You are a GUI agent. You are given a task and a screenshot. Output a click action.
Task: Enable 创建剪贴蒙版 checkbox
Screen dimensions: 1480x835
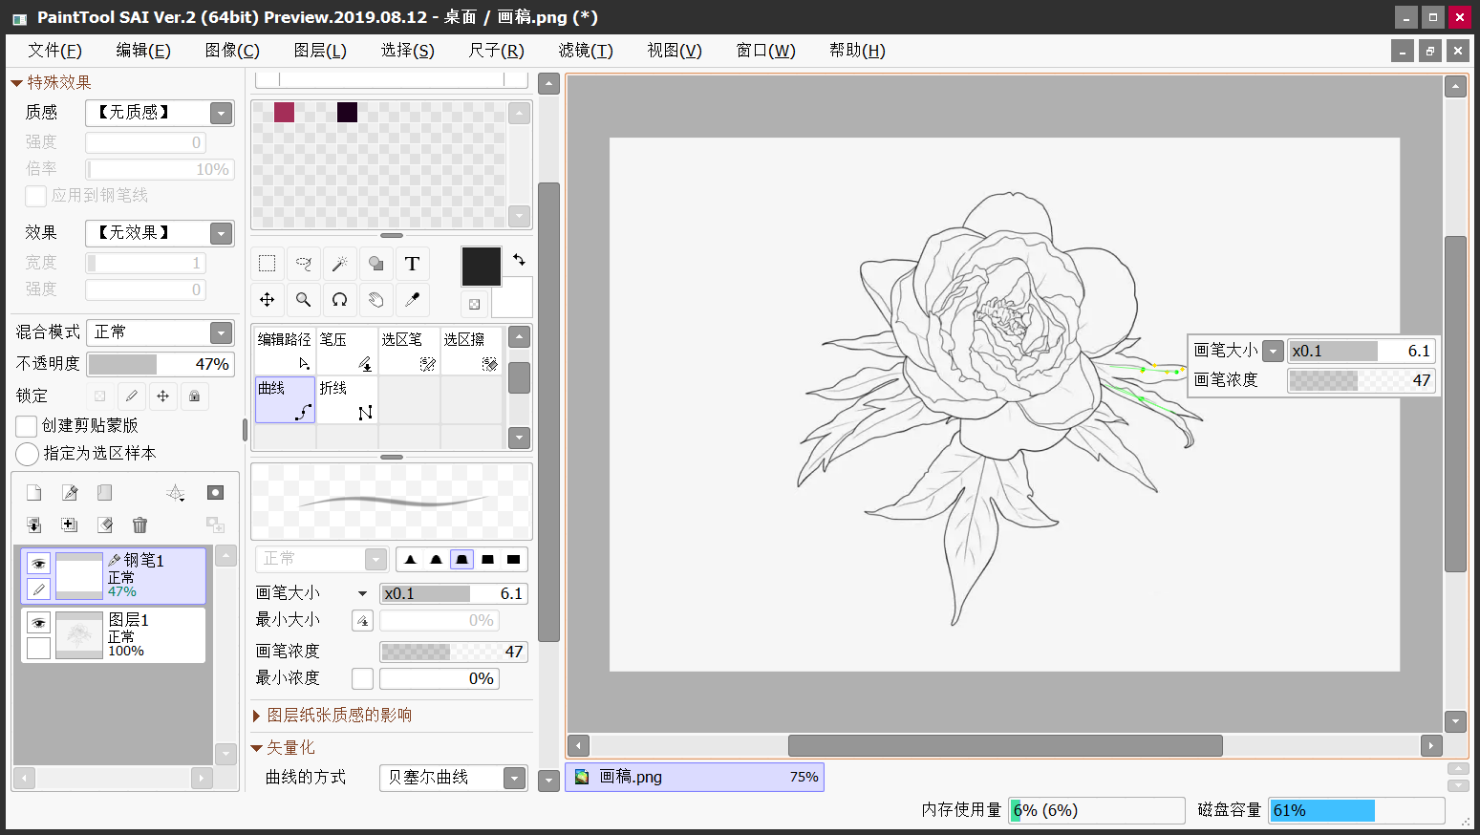(27, 425)
